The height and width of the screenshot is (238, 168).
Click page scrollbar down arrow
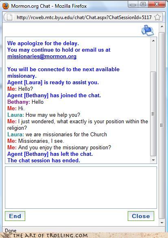pos(162,223)
